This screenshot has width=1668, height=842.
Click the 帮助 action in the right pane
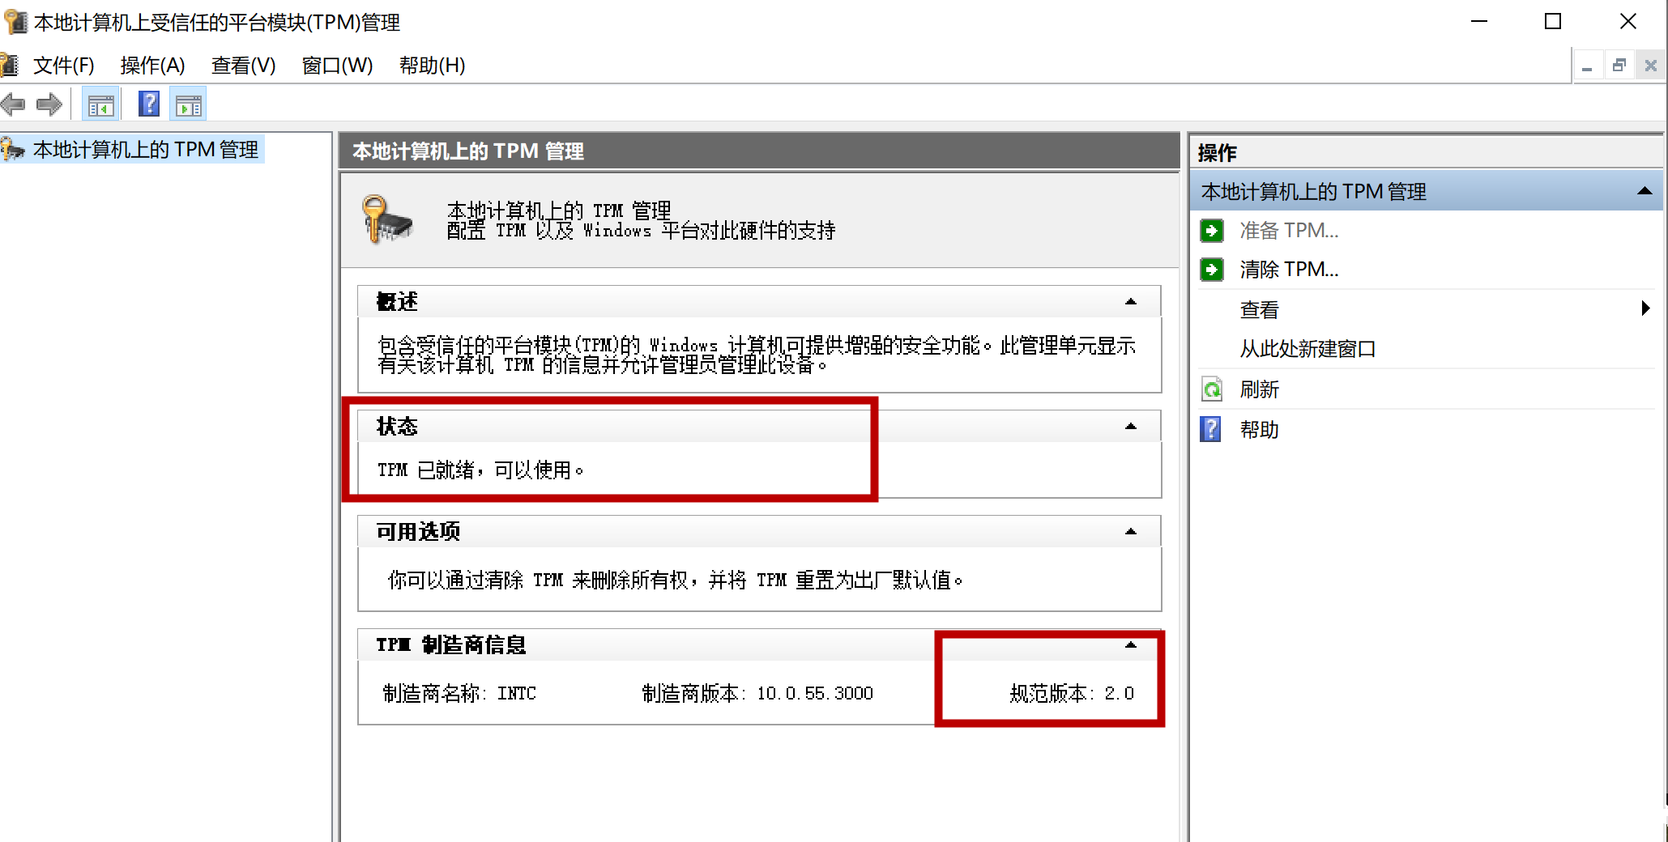coord(1260,430)
